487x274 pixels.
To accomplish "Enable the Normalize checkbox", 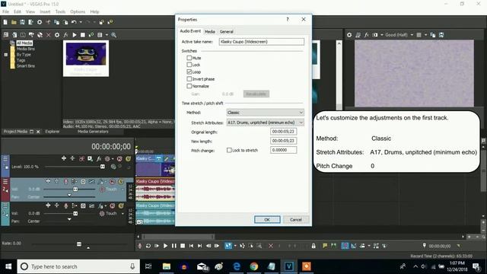I will (x=189, y=86).
